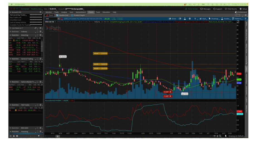Open Chat Rooms
Screen dimensions: 255x146
pos(231,9)
